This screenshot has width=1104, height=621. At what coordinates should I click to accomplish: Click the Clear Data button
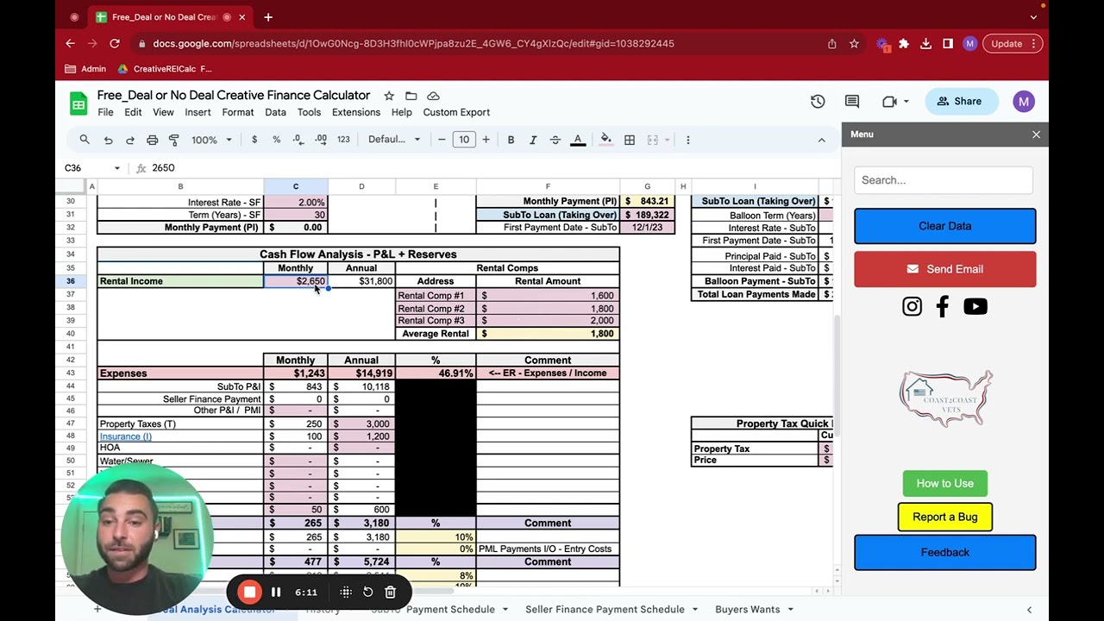[944, 226]
